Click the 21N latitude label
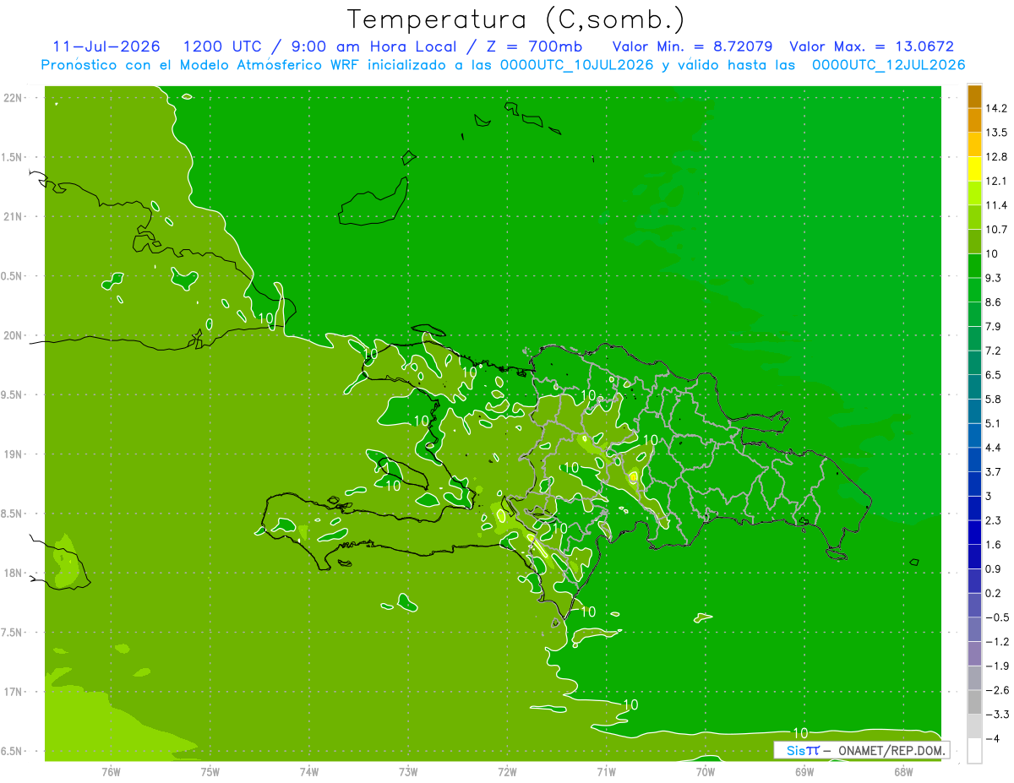Screen dimensions: 1014x783 [x=14, y=216]
